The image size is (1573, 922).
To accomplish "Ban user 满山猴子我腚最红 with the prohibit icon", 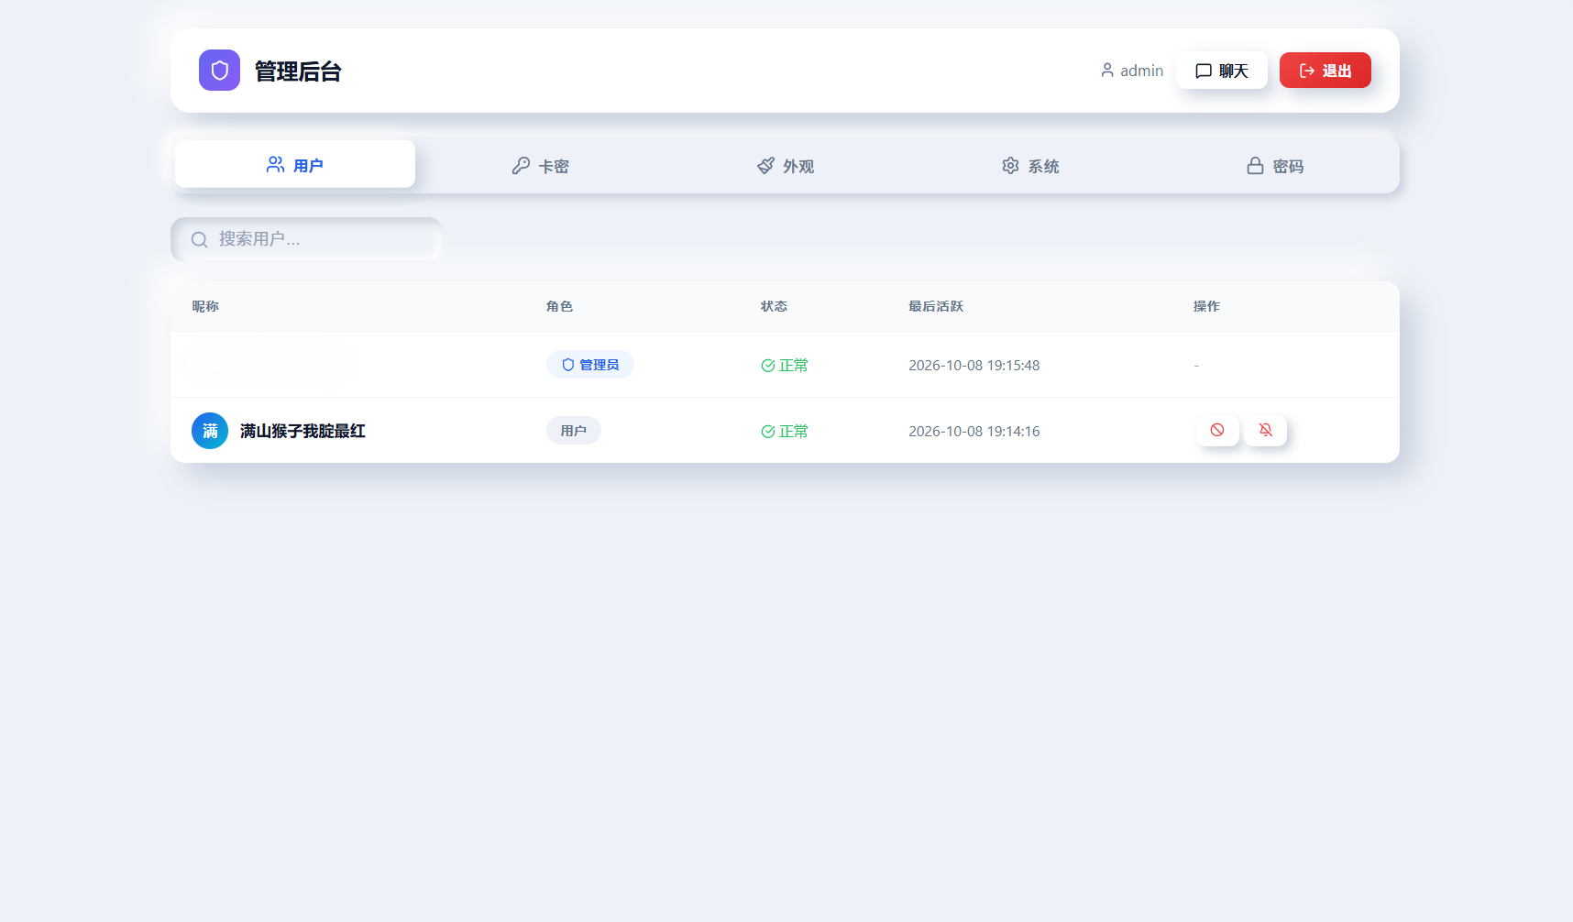I will 1217,430.
